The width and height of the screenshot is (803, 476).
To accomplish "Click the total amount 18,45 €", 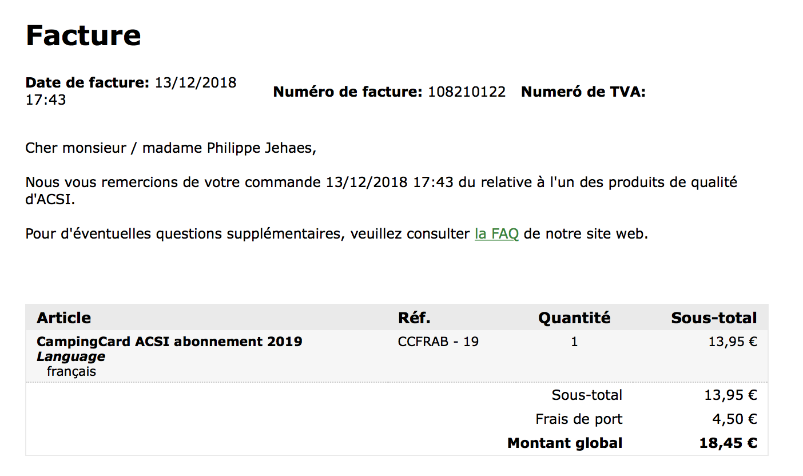I will pos(728,443).
